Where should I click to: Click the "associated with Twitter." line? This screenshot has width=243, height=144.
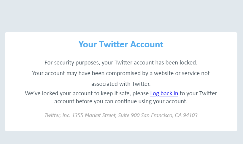pos(121,84)
